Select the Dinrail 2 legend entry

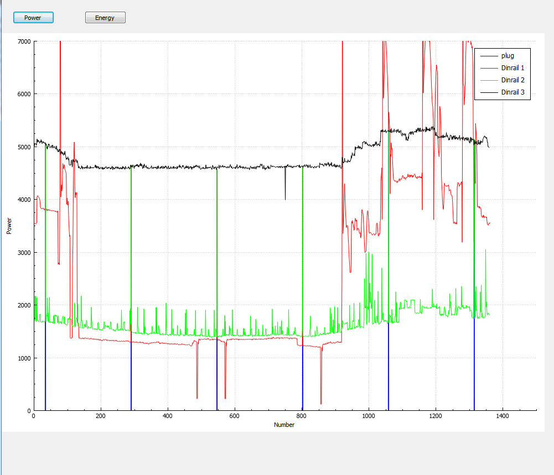pos(503,80)
